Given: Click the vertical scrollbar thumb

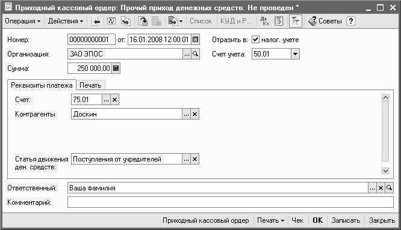Looking at the screenshot, I should (385, 132).
